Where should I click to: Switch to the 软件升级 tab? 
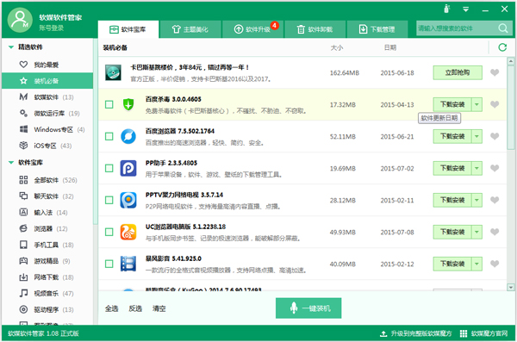point(253,29)
